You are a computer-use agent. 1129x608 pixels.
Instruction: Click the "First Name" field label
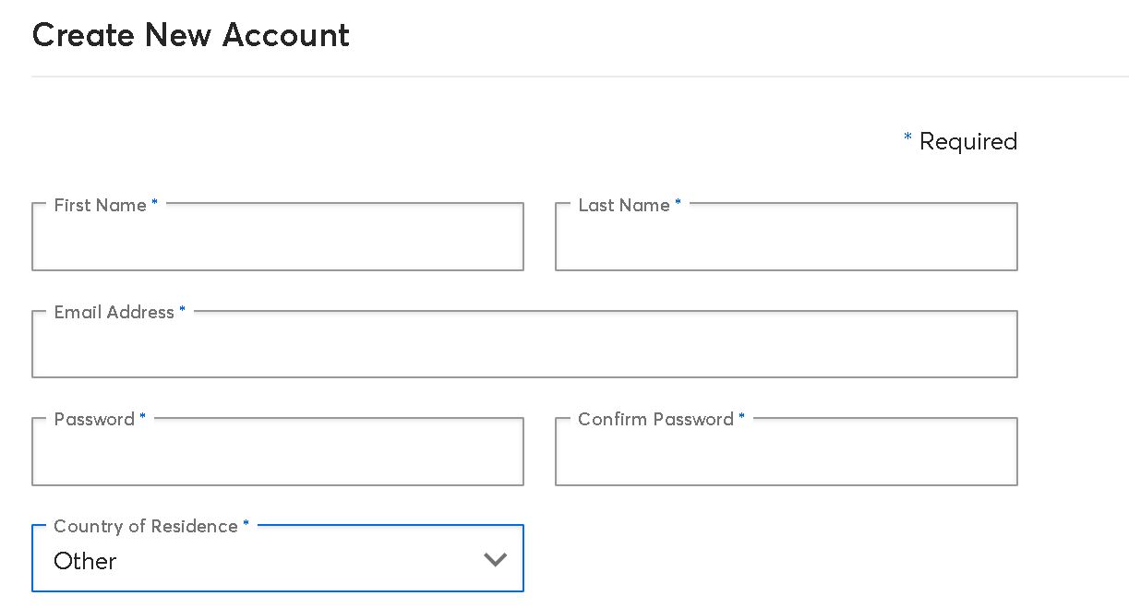100,205
